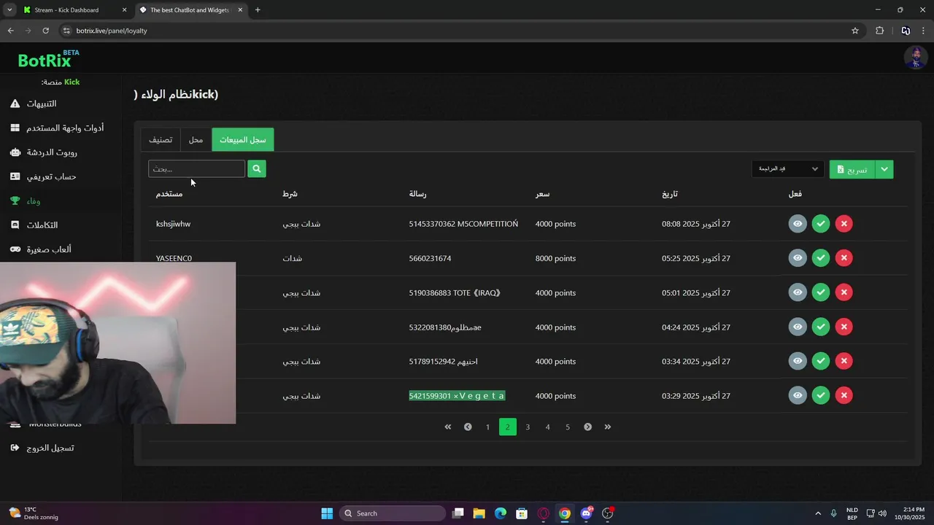934x525 pixels.
Task: Go to previous page arrow
Action: coord(468,427)
